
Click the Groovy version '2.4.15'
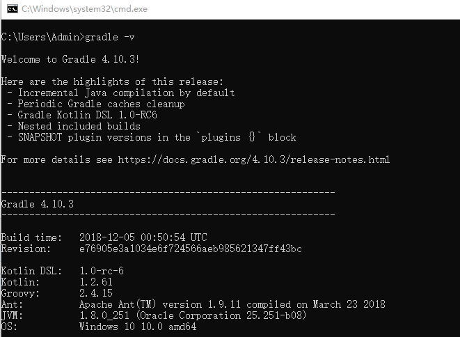click(x=95, y=293)
